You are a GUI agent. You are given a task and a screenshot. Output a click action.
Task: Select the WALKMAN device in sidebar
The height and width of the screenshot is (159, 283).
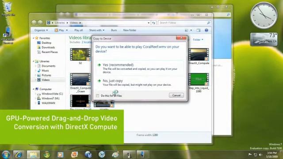[x=46, y=103]
